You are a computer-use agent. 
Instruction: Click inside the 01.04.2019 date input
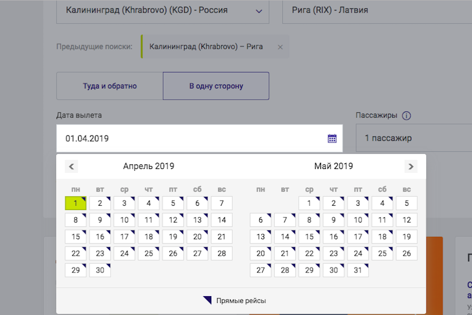[157, 138]
